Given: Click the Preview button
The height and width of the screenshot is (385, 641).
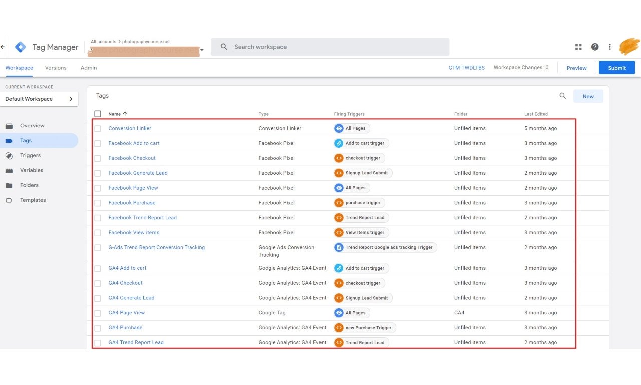Looking at the screenshot, I should click(577, 68).
